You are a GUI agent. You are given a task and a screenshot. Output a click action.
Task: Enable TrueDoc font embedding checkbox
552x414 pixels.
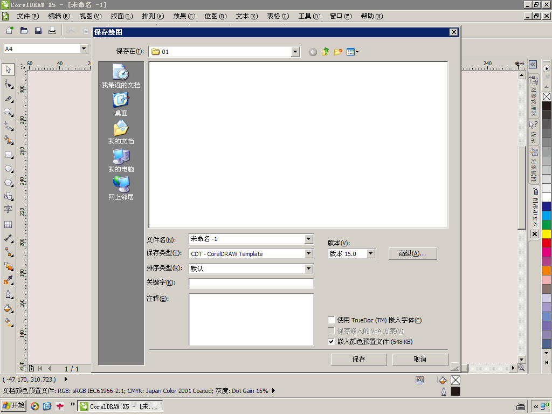[331, 320]
